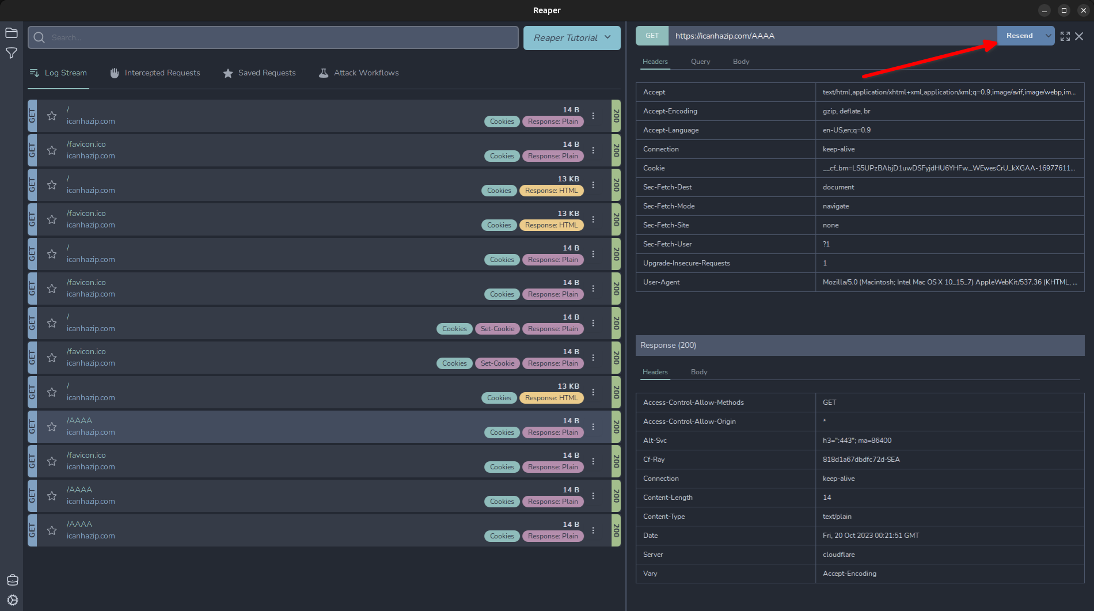Star the highlighted /AAAA request

(52, 427)
